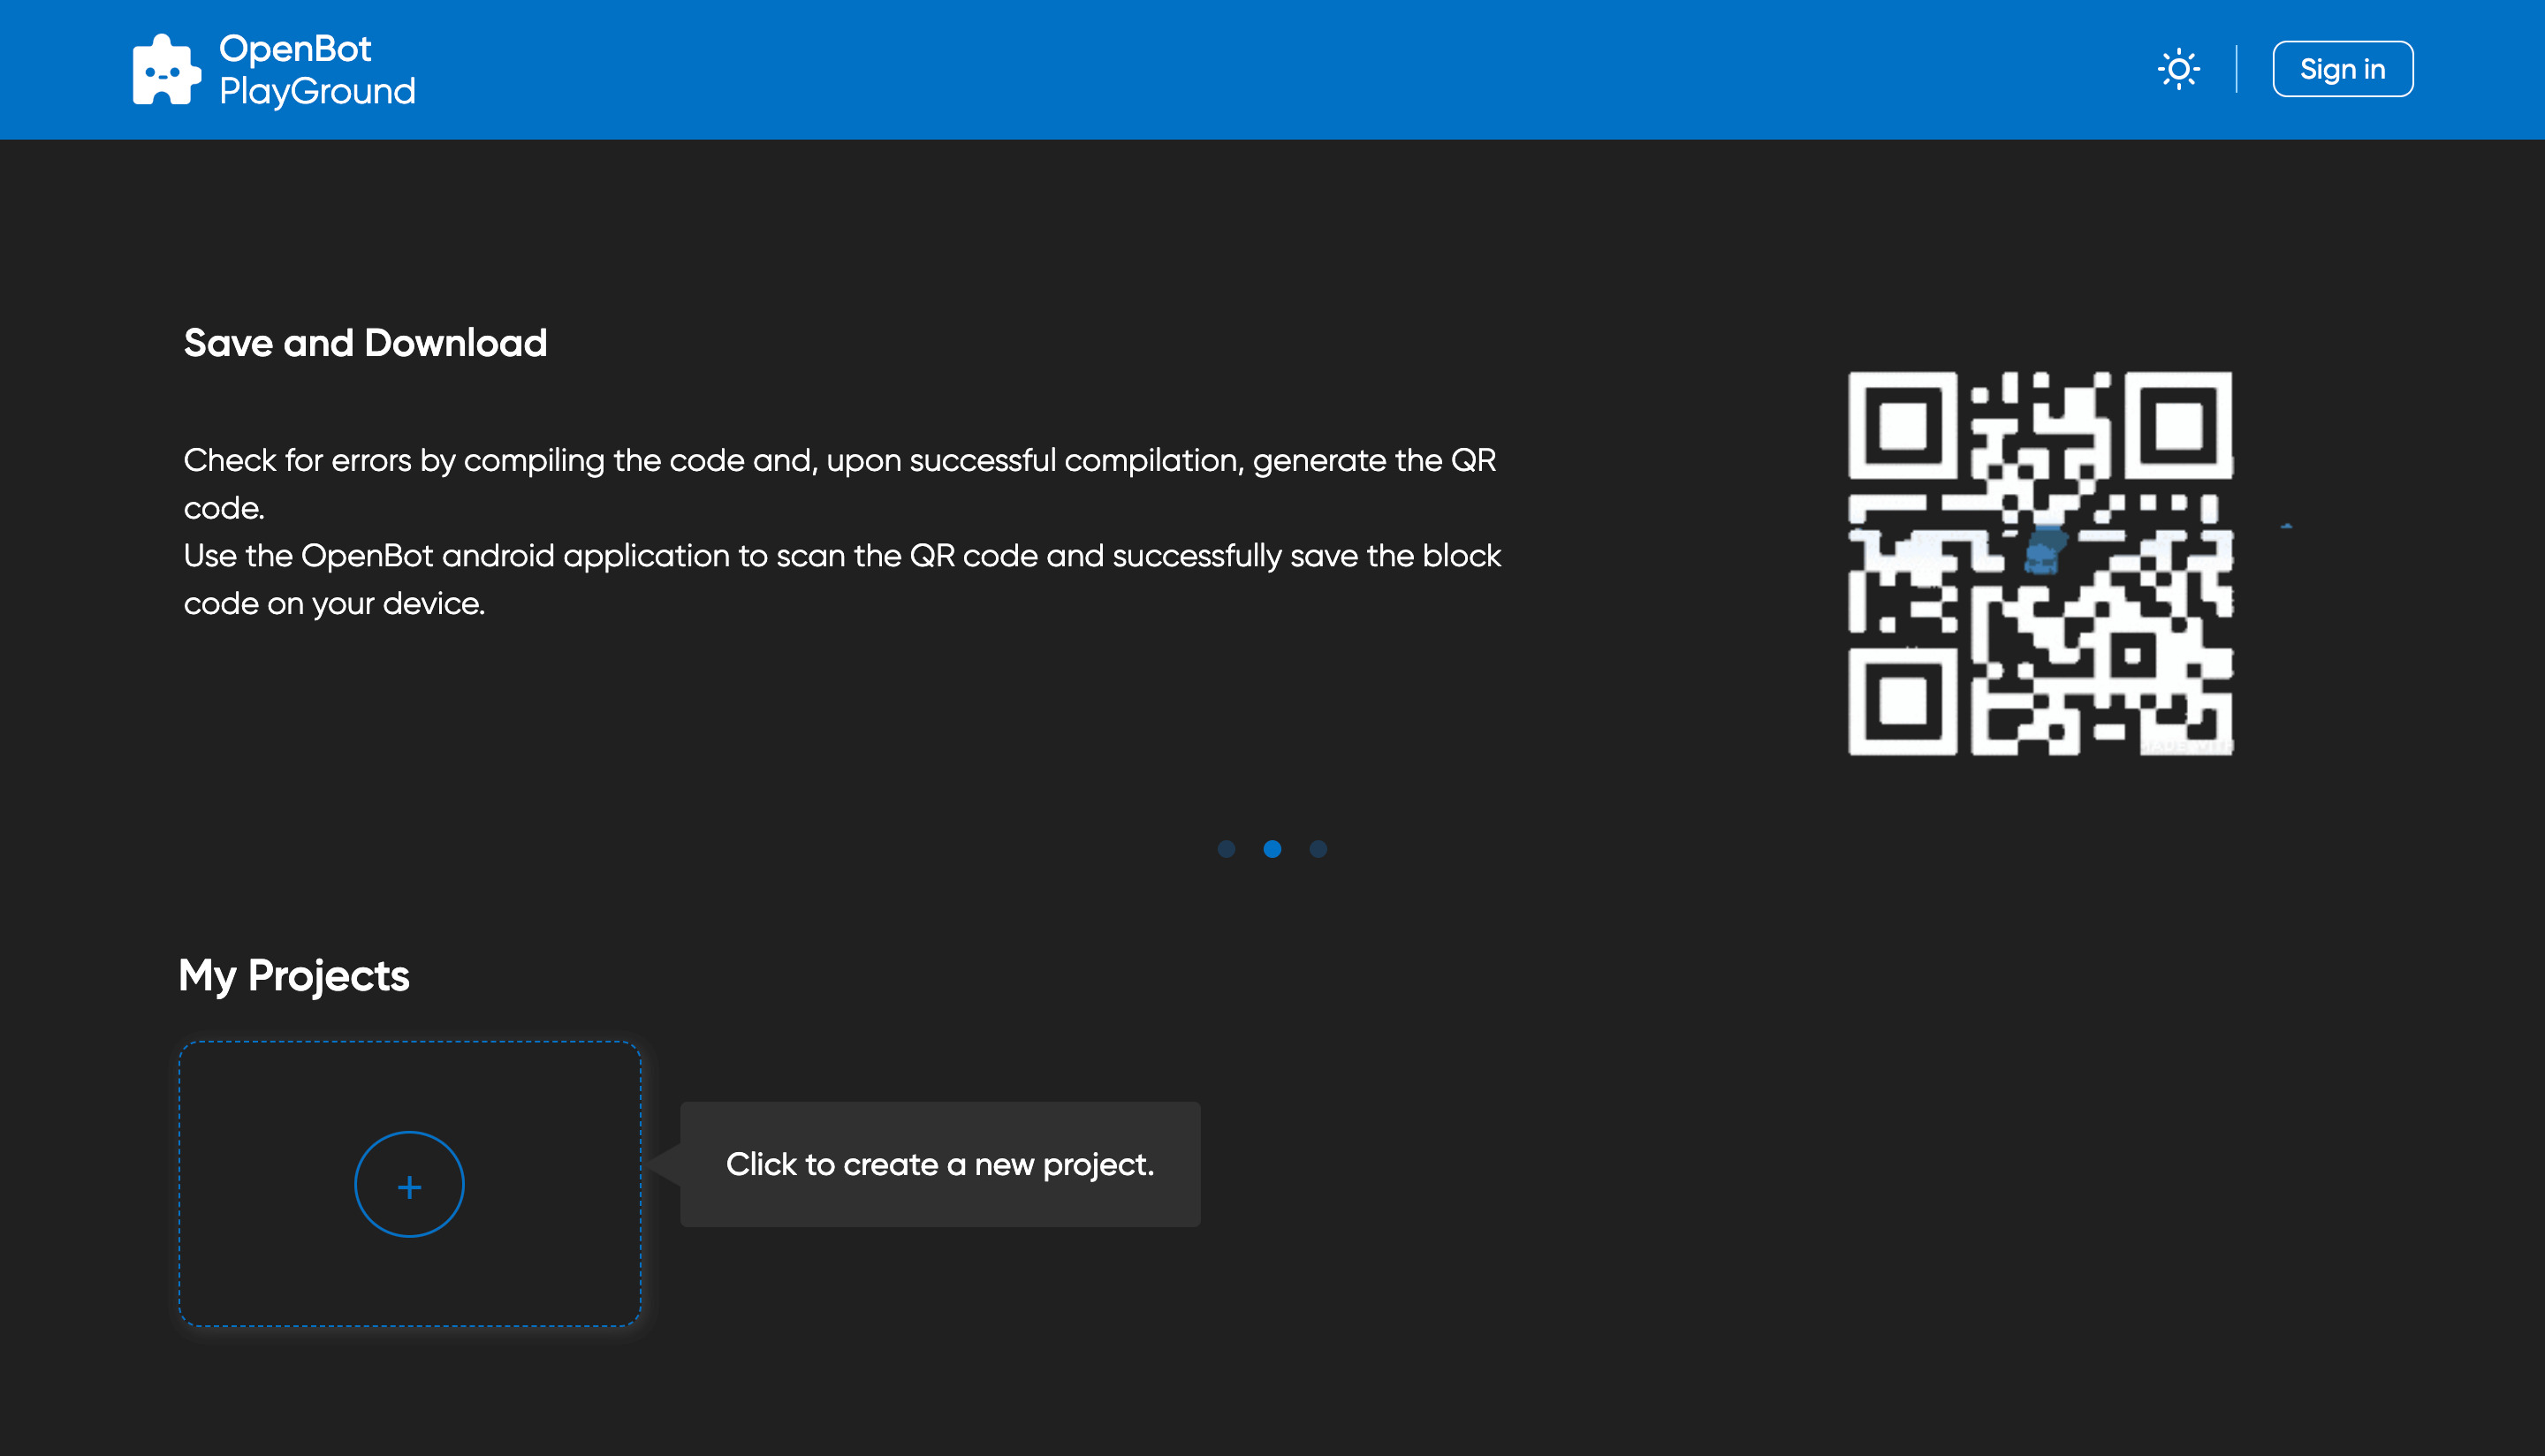Select the first carousel dot
This screenshot has height=1456, width=2545.
point(1226,849)
